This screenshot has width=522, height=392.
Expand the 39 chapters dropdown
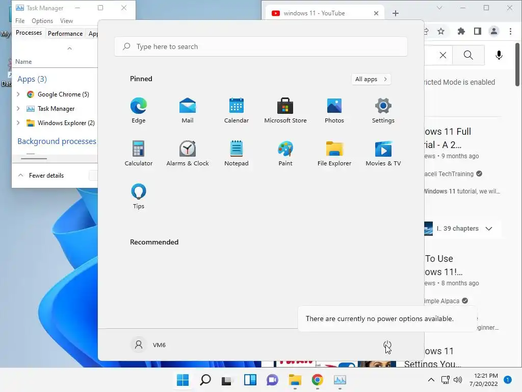coord(489,229)
